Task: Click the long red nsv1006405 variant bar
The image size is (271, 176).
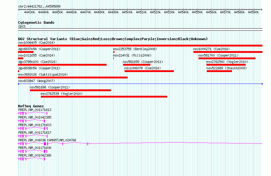Action: point(140,46)
